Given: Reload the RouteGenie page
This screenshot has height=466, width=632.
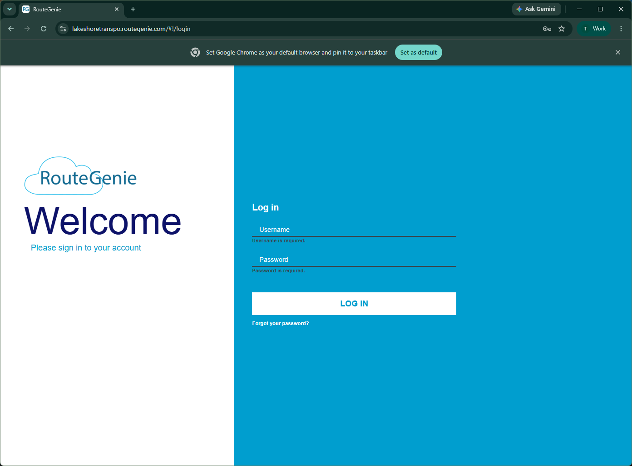Looking at the screenshot, I should pyautogui.click(x=44, y=29).
